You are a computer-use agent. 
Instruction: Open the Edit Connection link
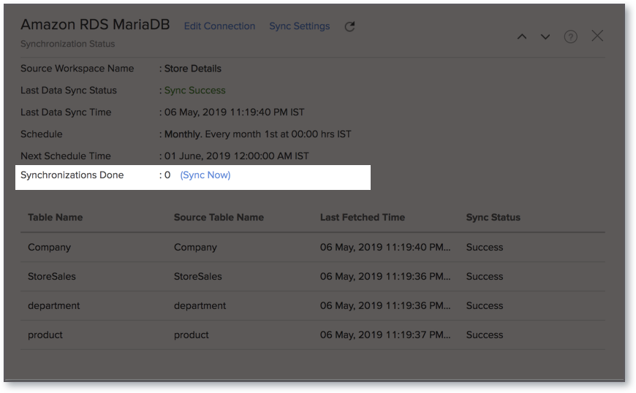tap(219, 26)
